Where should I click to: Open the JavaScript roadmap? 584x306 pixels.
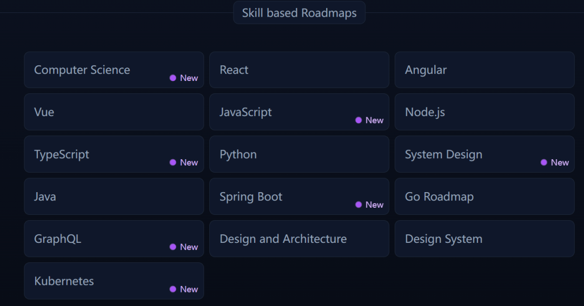(299, 112)
